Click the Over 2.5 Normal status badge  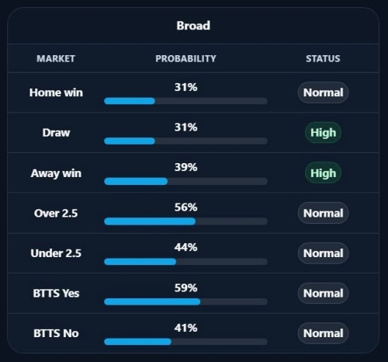(x=323, y=213)
